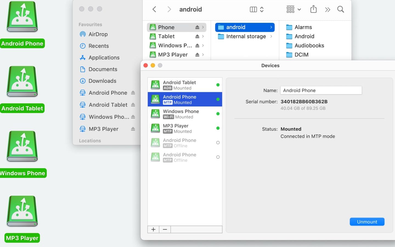Click the Unmount button
The width and height of the screenshot is (395, 247).
point(367,222)
